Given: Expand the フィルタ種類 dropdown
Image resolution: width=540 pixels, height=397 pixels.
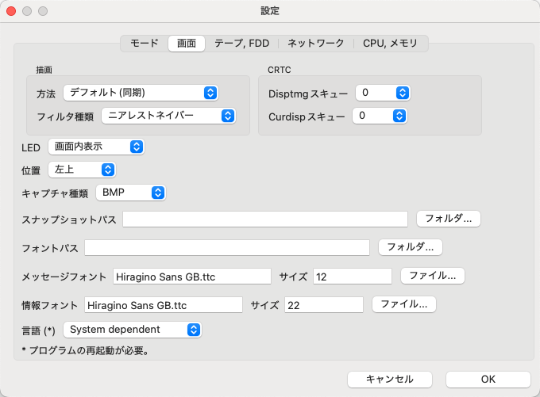Looking at the screenshot, I should click(168, 116).
